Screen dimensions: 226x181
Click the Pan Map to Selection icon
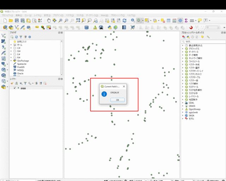coord(54,21)
